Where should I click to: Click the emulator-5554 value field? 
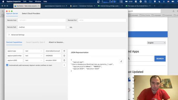(x=53, y=60)
